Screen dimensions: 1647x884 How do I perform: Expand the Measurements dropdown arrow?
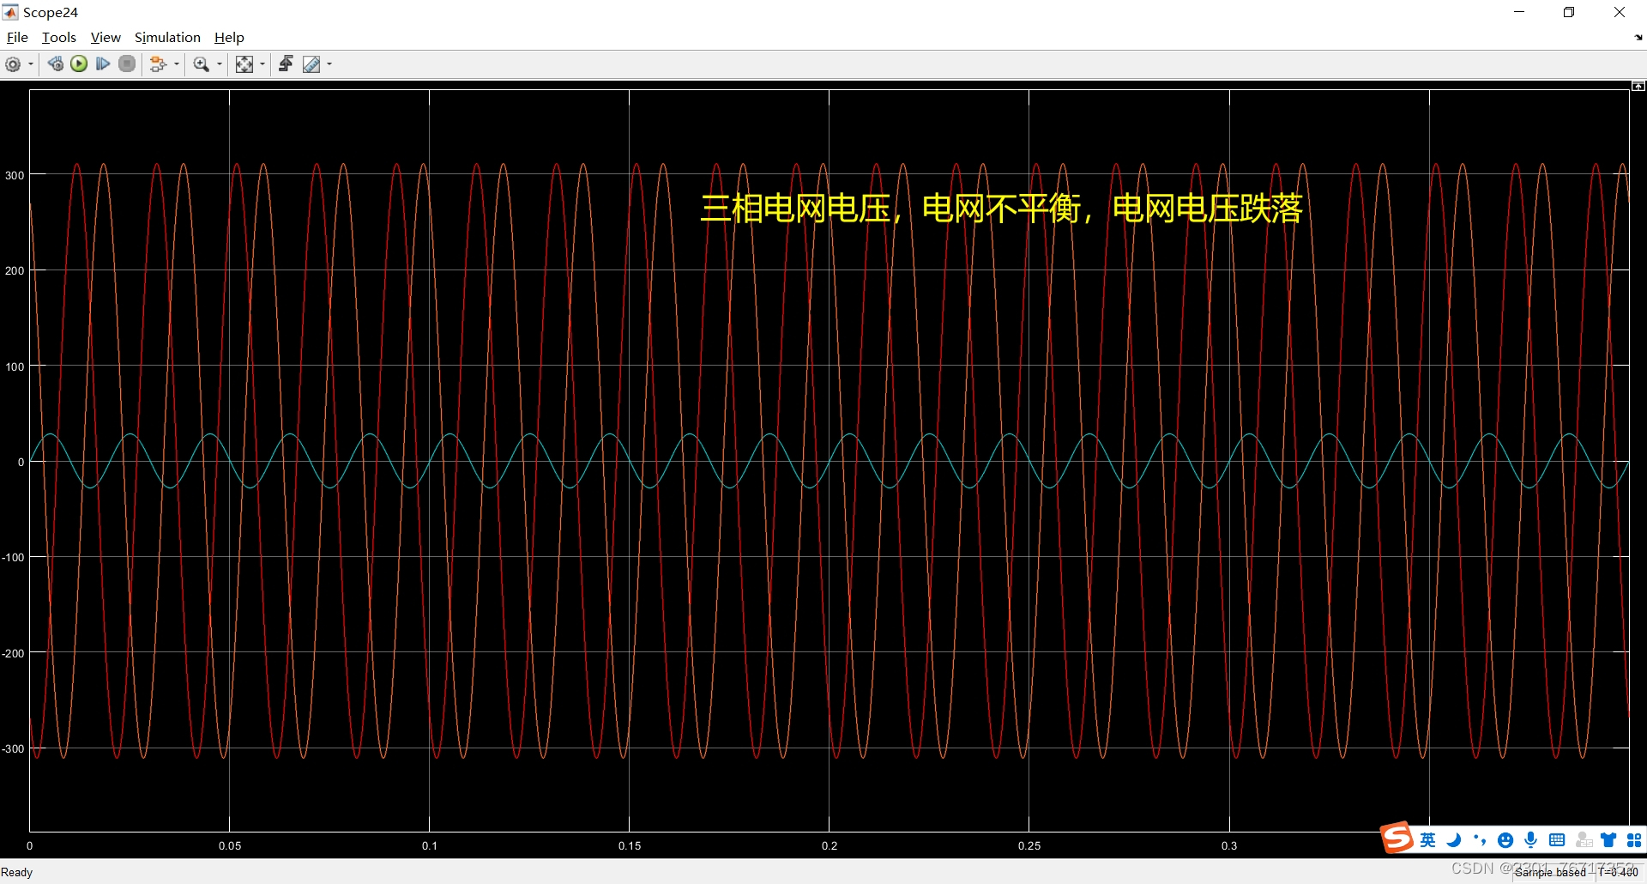click(x=329, y=64)
